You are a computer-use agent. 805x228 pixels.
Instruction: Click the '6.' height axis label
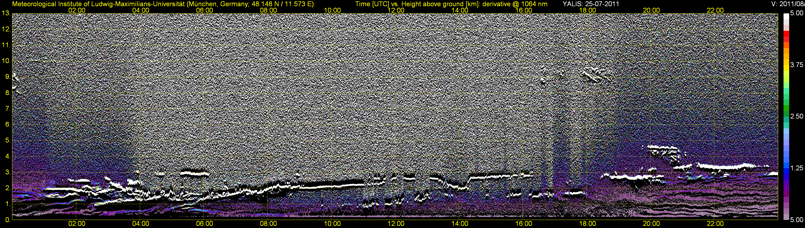8,125
